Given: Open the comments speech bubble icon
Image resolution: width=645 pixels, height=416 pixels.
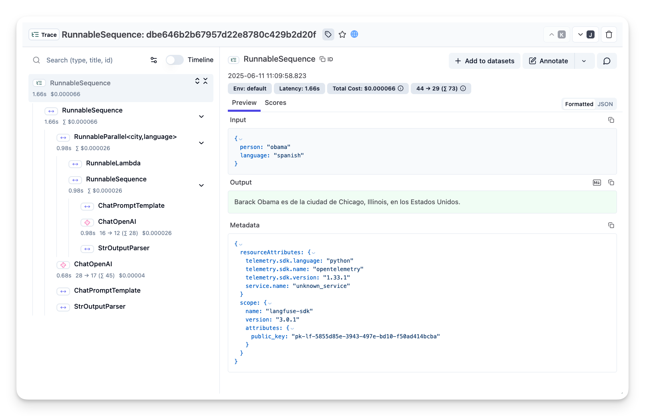Looking at the screenshot, I should tap(607, 61).
